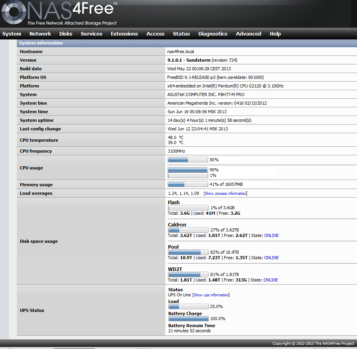357x349 pixels.
Task: Click the Pool disk usage bar
Action: point(188,252)
